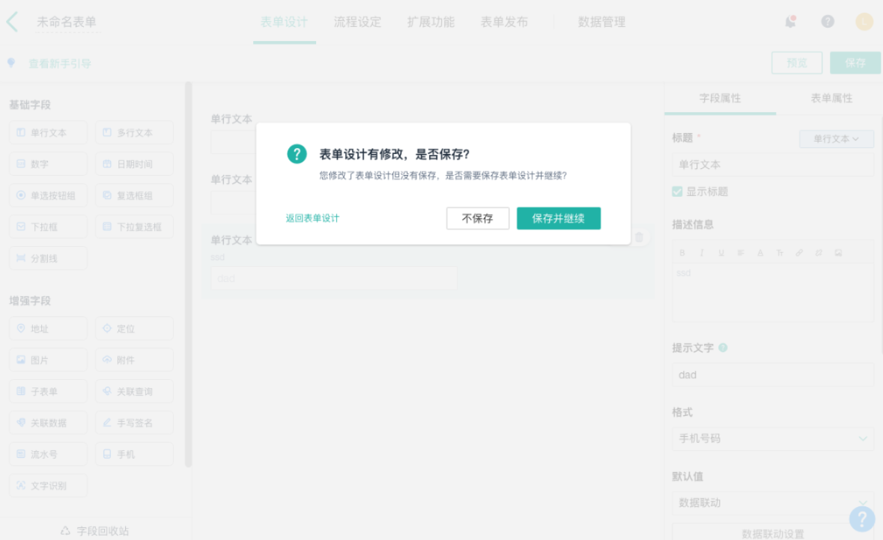Click the left field palette scrollbar
Image resolution: width=883 pixels, height=540 pixels.
coord(189,274)
